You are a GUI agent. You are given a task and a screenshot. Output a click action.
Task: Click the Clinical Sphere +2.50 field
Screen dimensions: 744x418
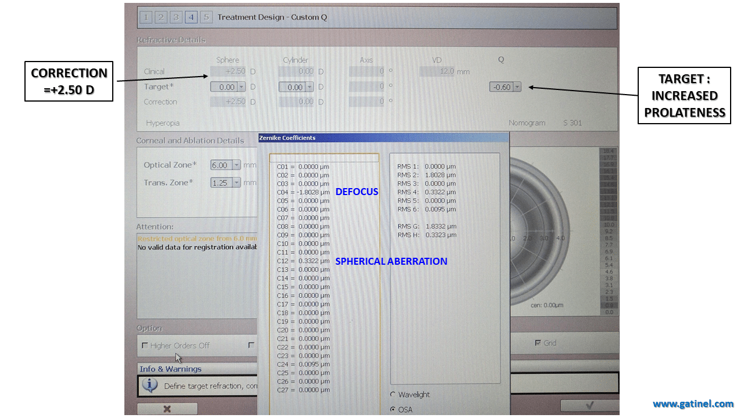228,71
